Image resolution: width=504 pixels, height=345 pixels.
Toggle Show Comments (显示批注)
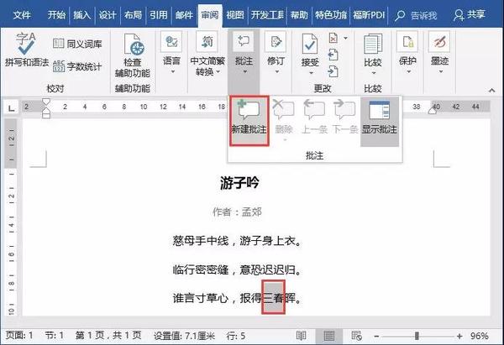coord(380,122)
